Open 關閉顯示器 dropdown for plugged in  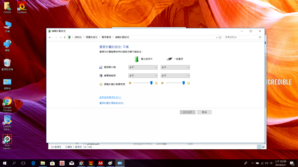pyautogui.click(x=175, y=67)
